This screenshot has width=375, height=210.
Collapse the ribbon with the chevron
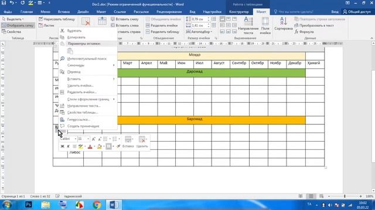pos(371,38)
